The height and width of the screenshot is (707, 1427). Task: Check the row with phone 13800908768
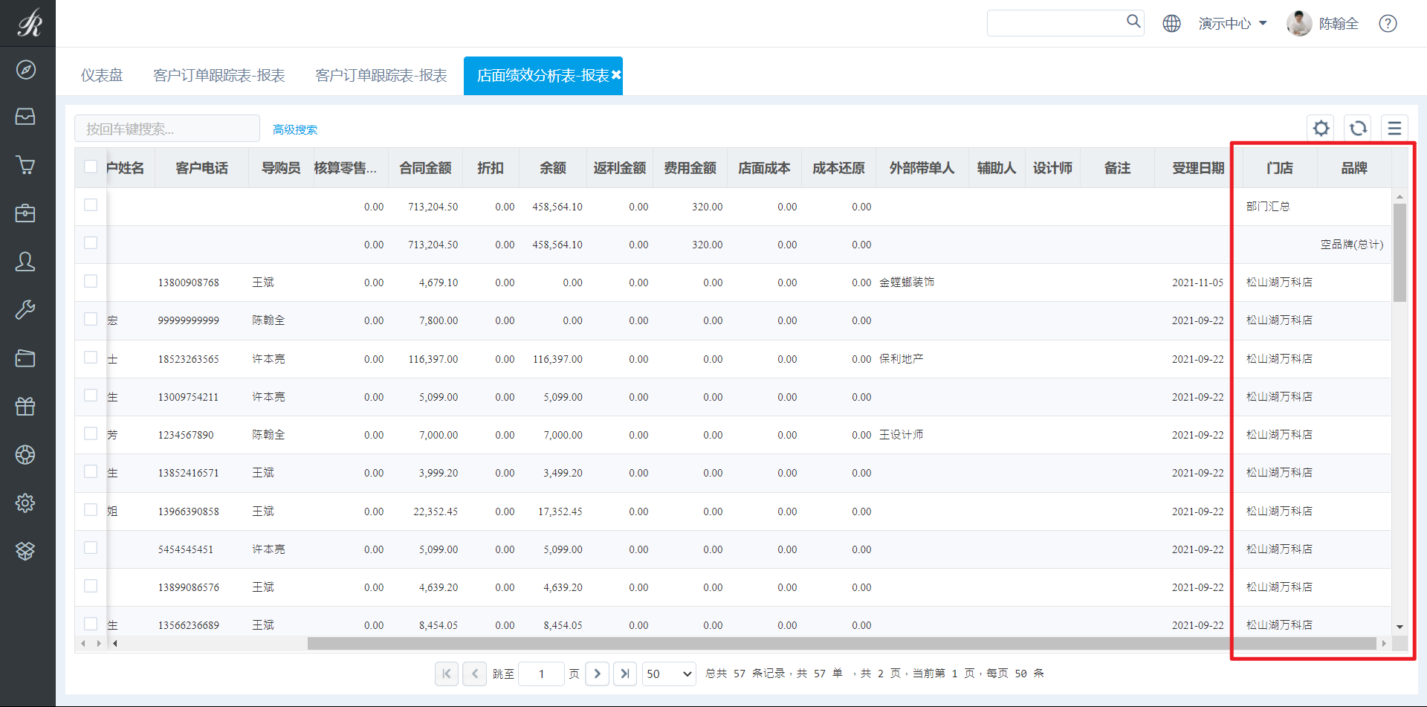(x=91, y=281)
